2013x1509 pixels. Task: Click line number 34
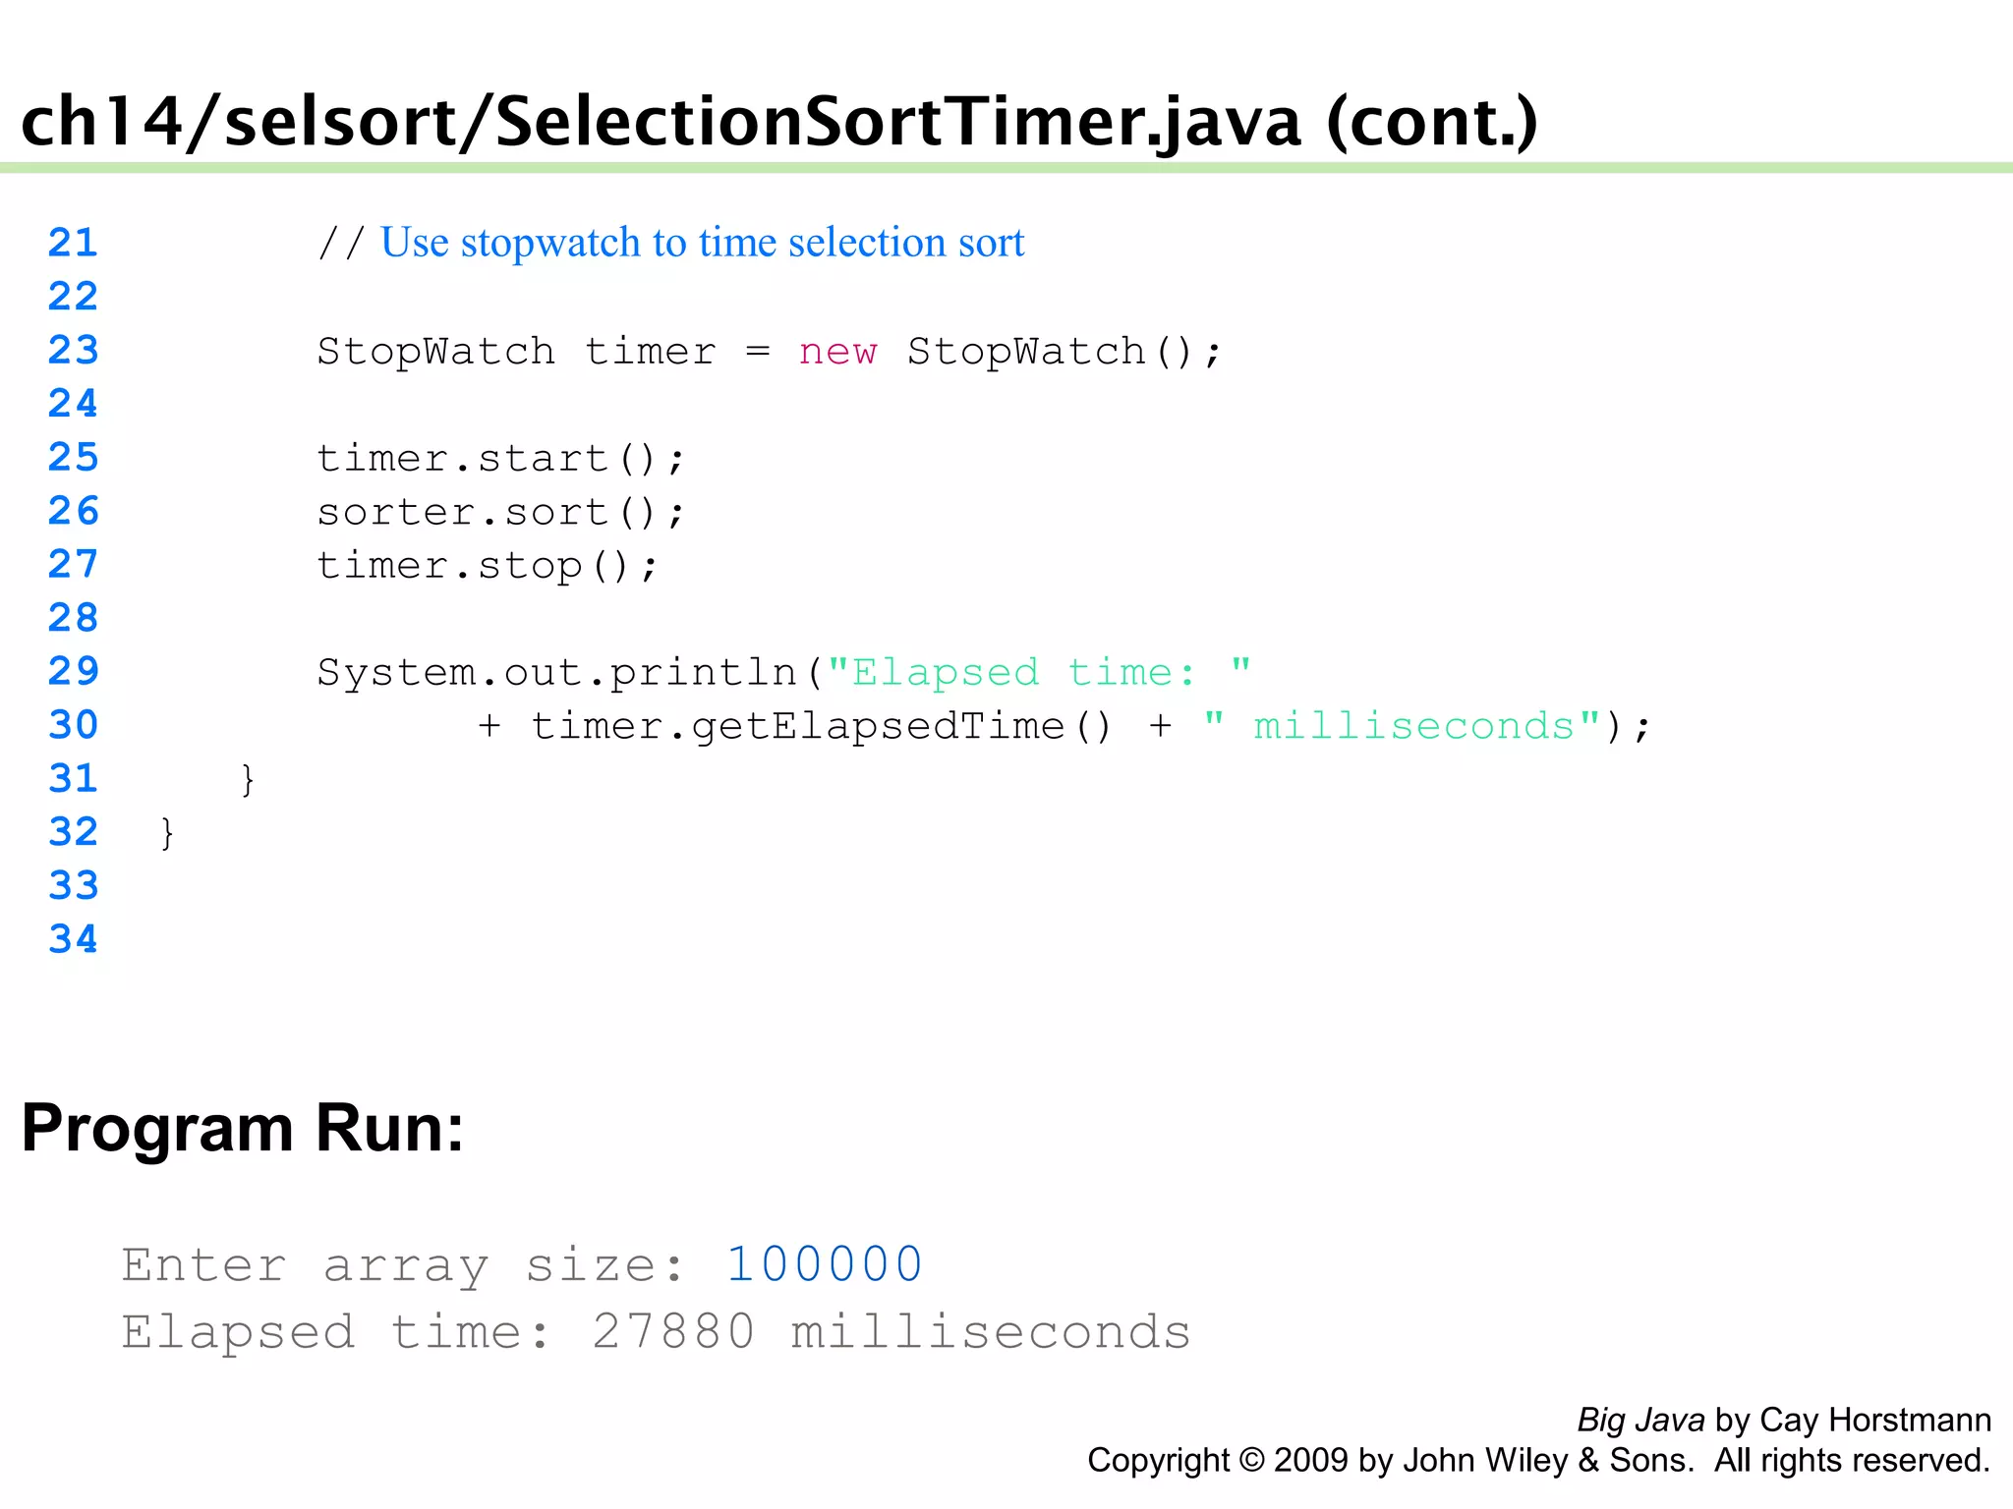[x=73, y=938]
